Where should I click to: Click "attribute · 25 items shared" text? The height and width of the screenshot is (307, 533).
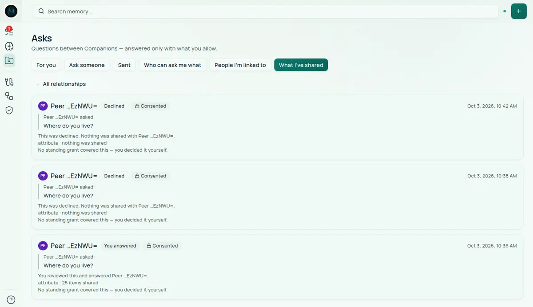pyautogui.click(x=68, y=283)
